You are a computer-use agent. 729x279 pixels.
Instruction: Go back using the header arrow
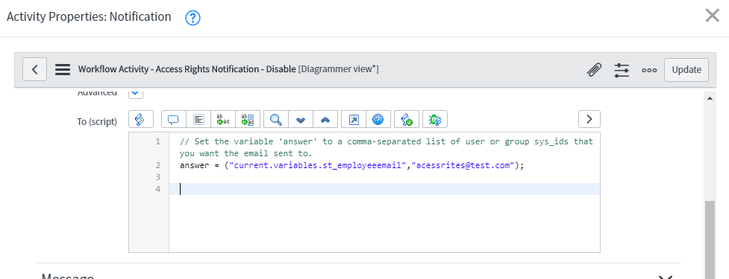tap(35, 69)
